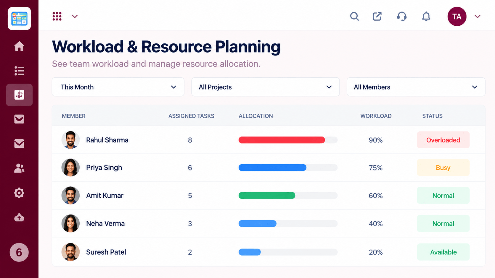Click Suresh Patel's assigned tasks count 2
Screen dimensions: 495x278
point(190,252)
